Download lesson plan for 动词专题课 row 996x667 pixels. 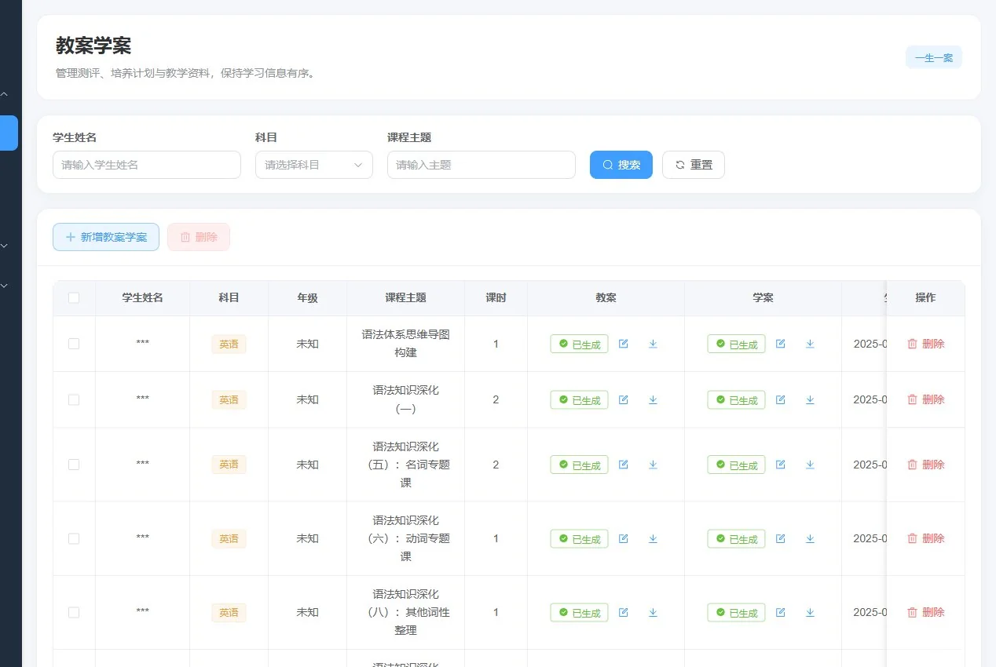[x=653, y=538]
